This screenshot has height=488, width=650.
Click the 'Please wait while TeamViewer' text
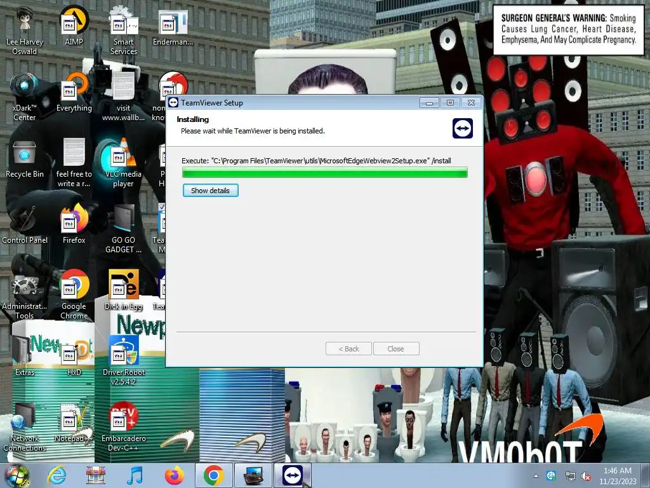pos(253,131)
